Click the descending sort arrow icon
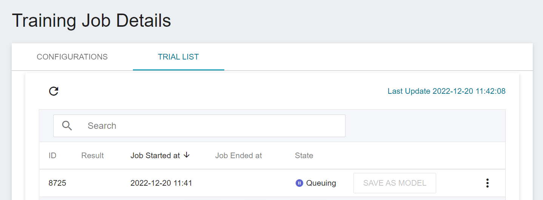 tap(187, 155)
